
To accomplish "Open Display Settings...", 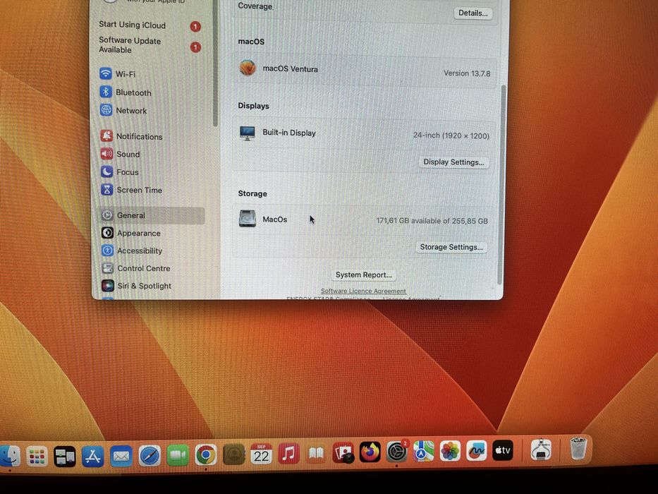I will click(453, 162).
